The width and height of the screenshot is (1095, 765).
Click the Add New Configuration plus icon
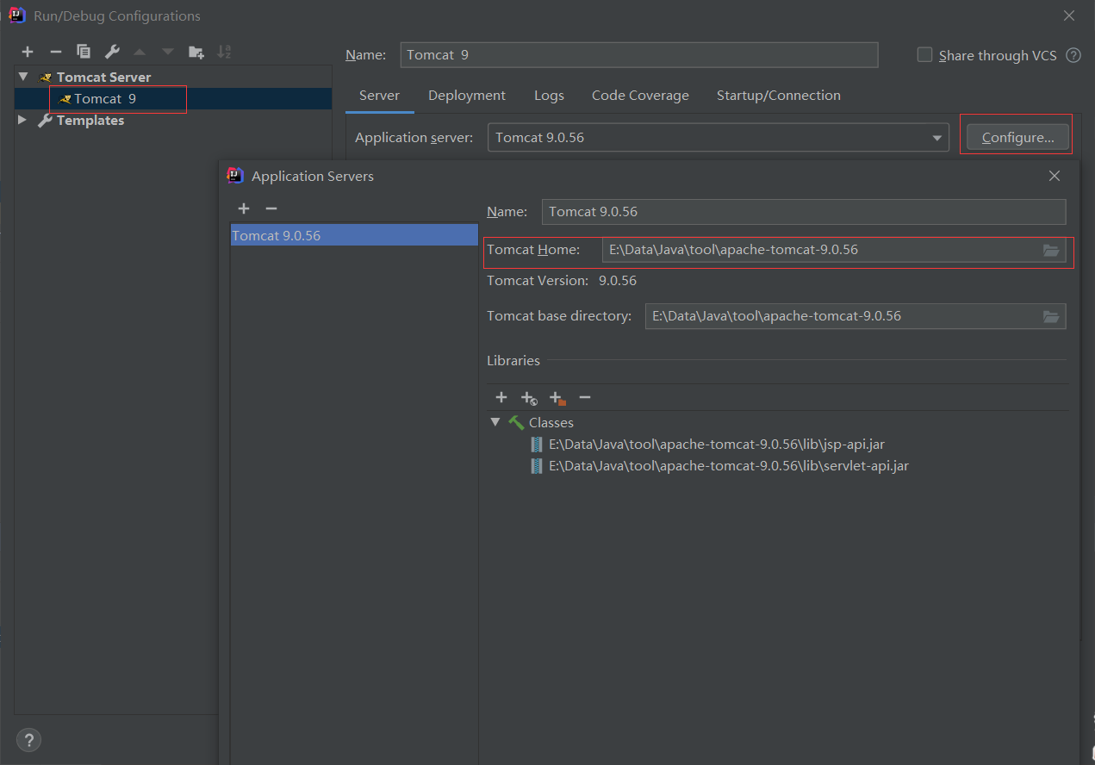tap(28, 52)
